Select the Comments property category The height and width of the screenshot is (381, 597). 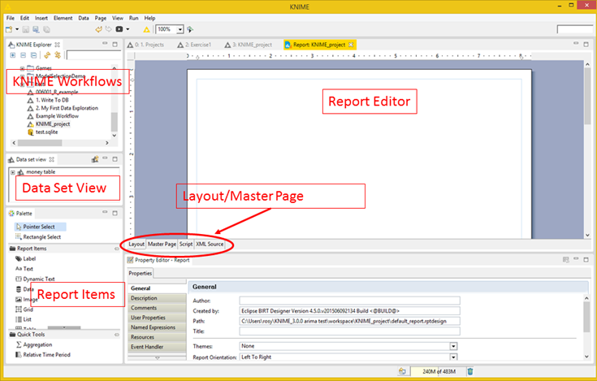pyautogui.click(x=157, y=308)
